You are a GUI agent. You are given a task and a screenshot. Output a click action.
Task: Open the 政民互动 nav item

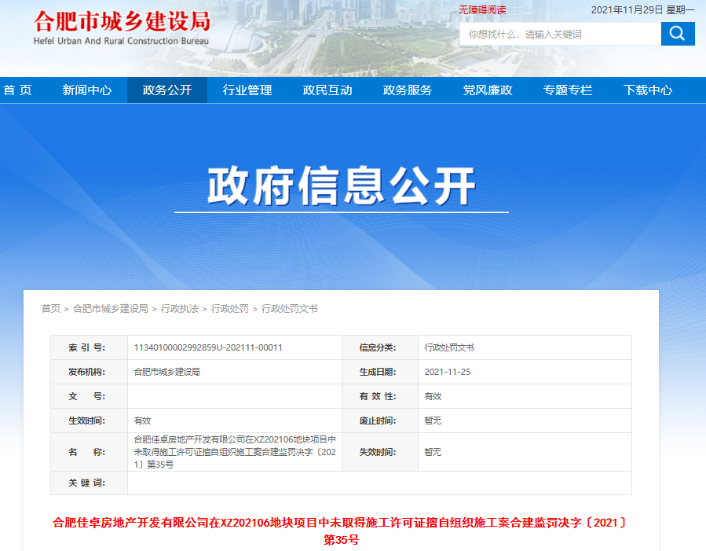(327, 90)
